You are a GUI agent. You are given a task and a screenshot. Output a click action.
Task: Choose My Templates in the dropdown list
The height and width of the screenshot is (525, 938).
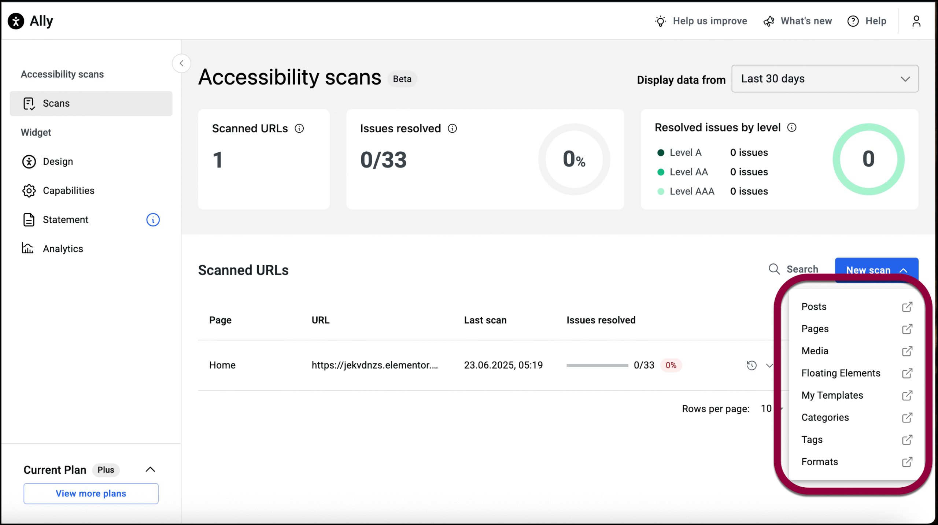click(832, 395)
